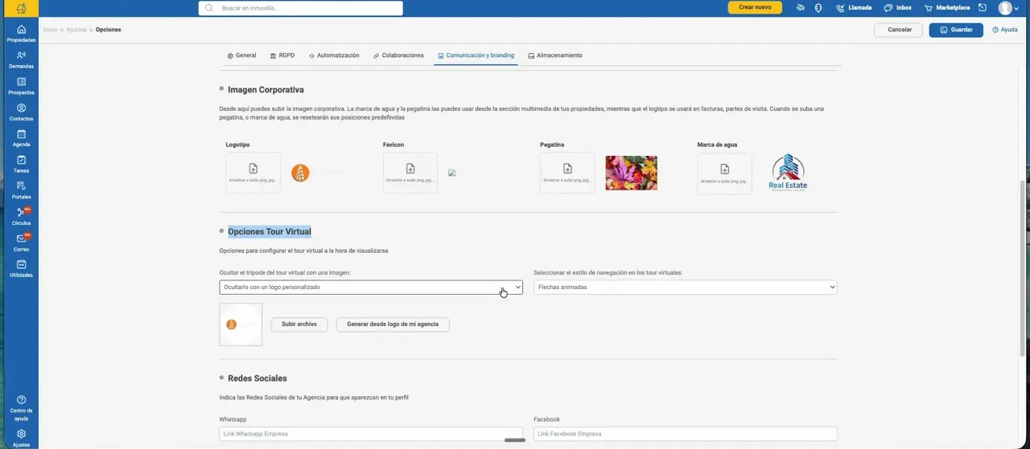Image resolution: width=1030 pixels, height=449 pixels.
Task: Open the navigation style Flechas animadas dropdown
Action: [686, 287]
